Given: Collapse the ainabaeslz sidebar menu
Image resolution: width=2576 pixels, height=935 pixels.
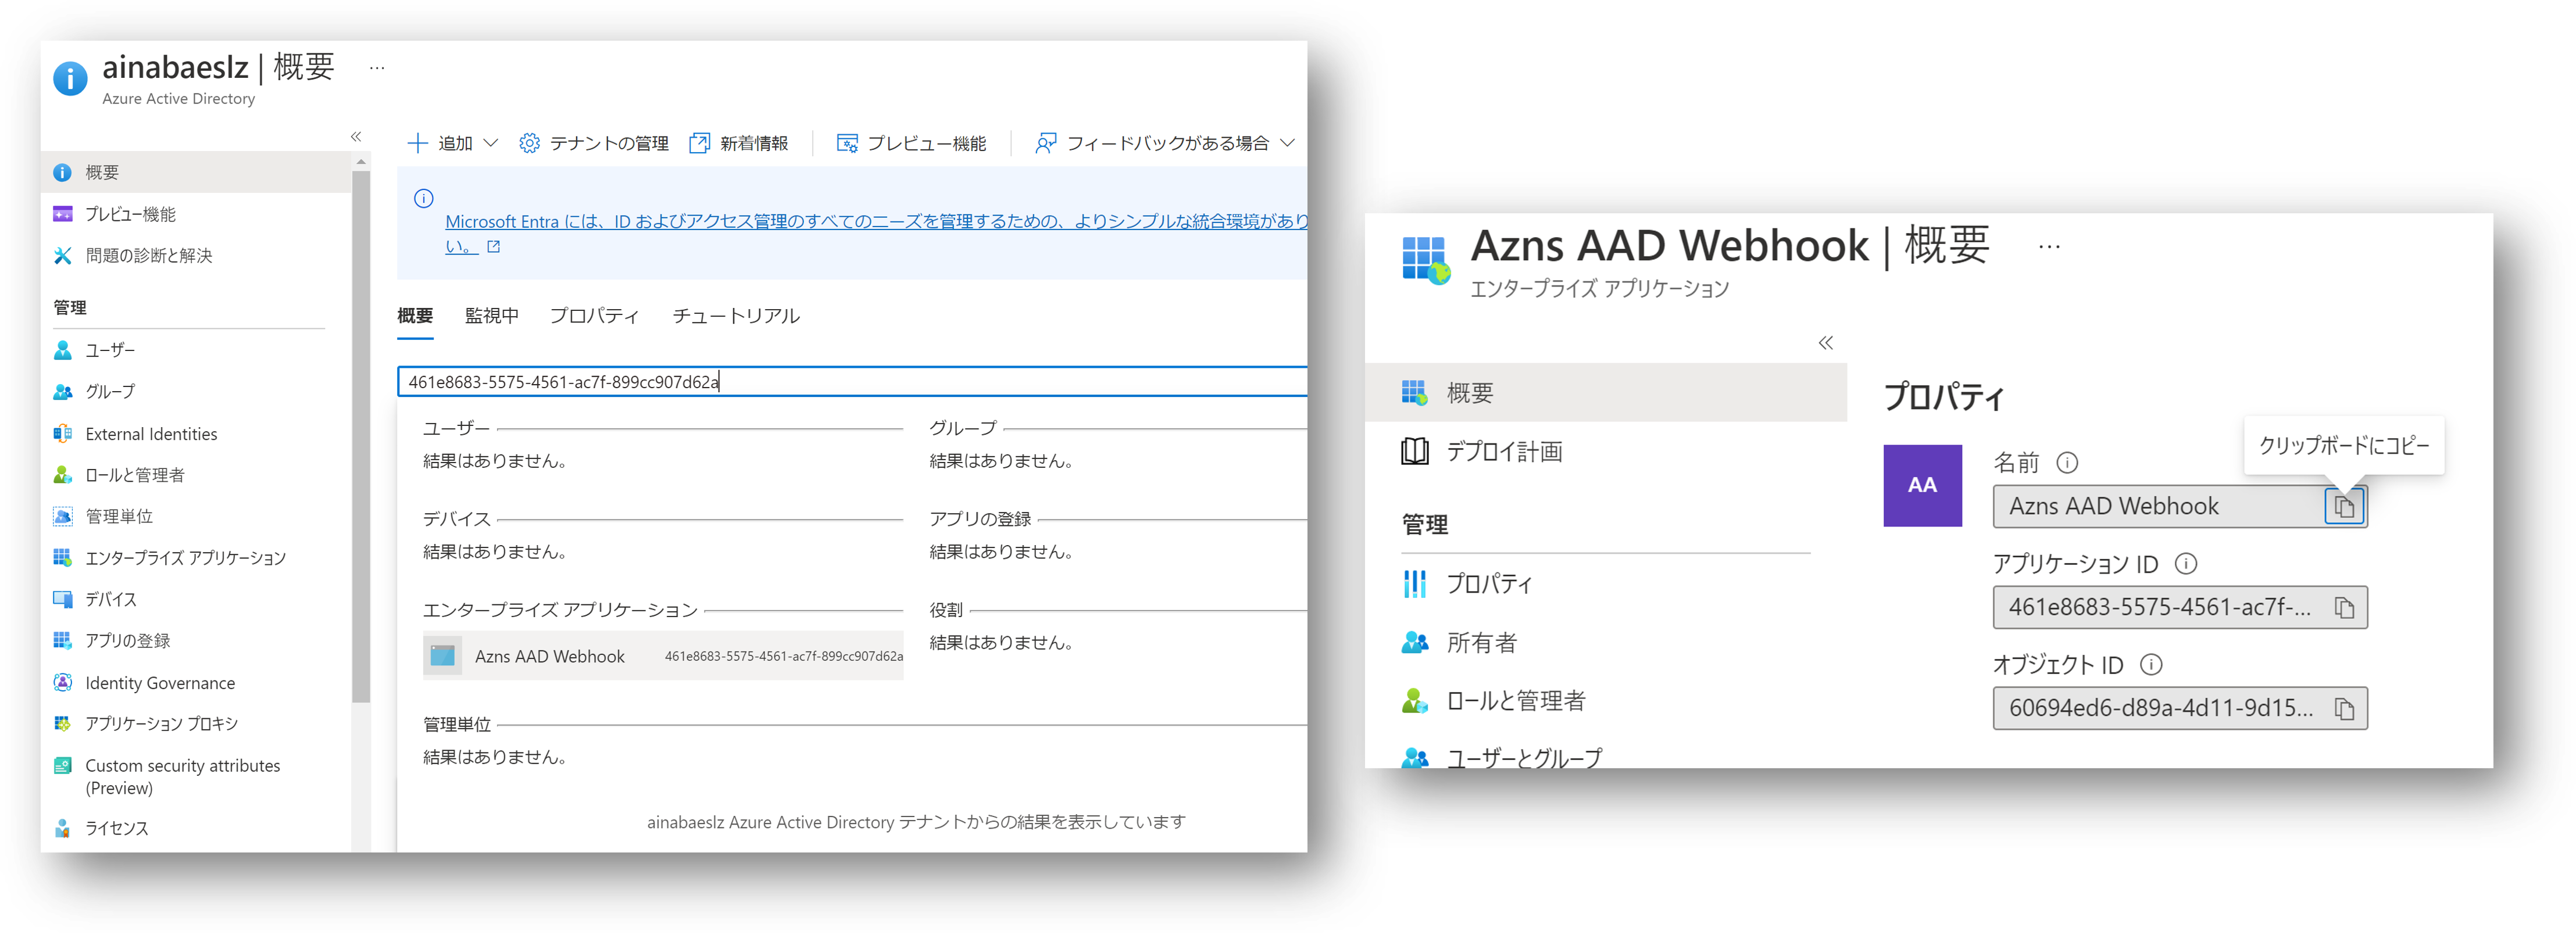Looking at the screenshot, I should [356, 137].
